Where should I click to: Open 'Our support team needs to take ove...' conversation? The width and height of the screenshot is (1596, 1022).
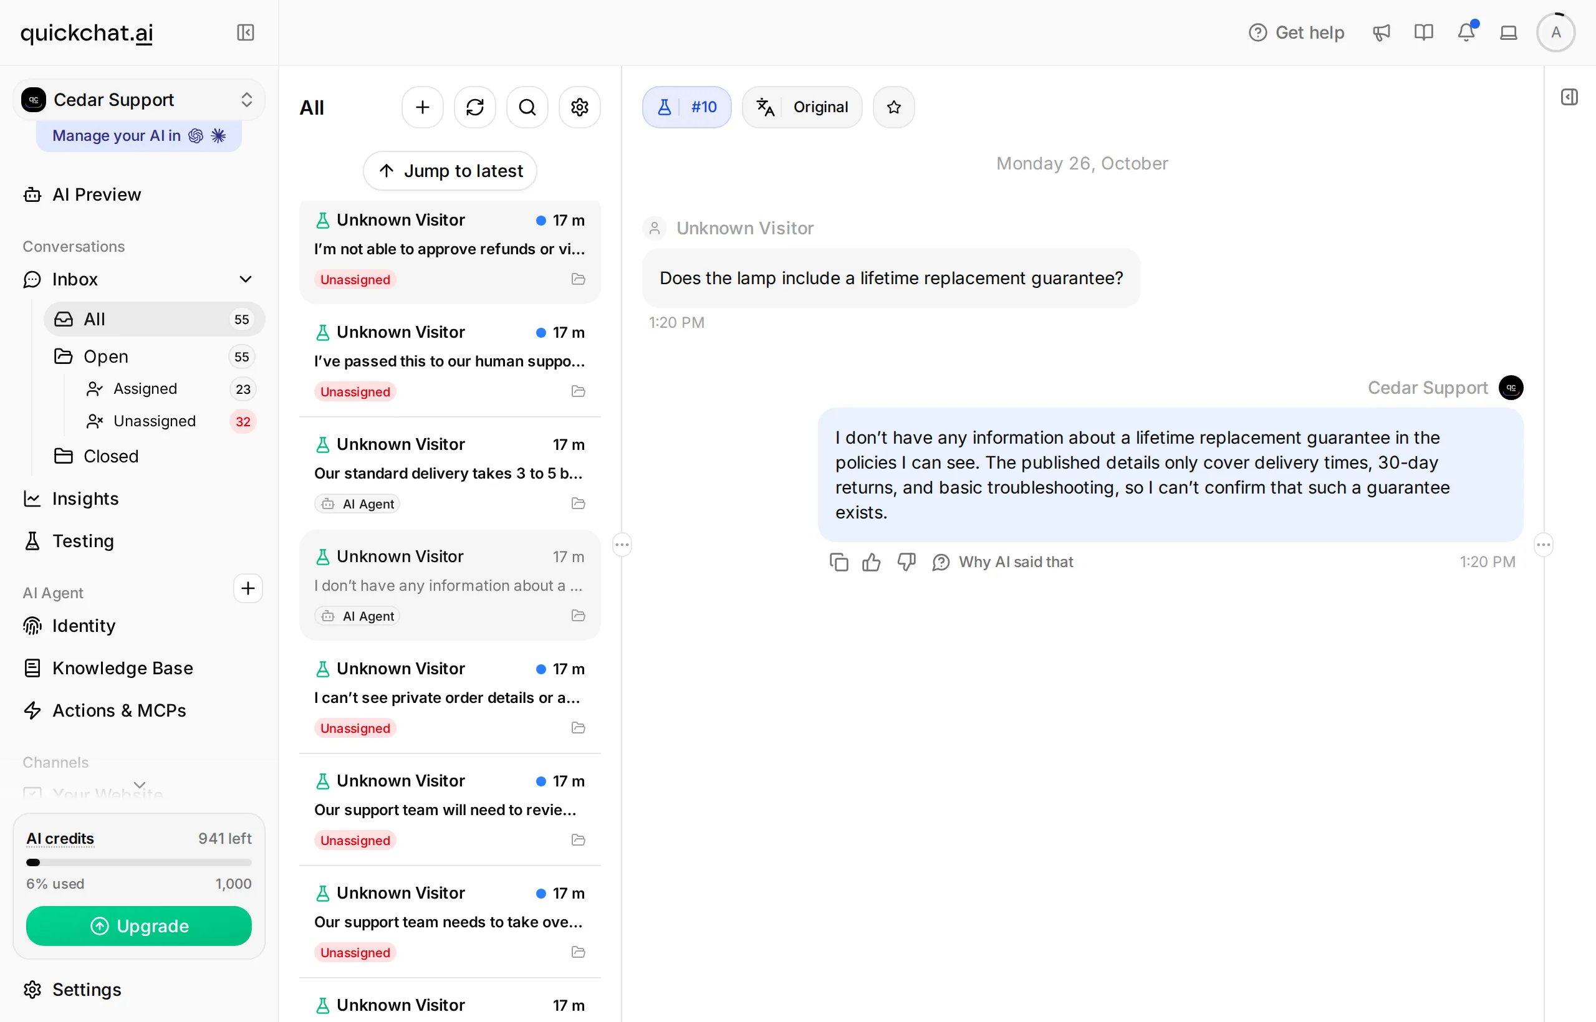450,922
